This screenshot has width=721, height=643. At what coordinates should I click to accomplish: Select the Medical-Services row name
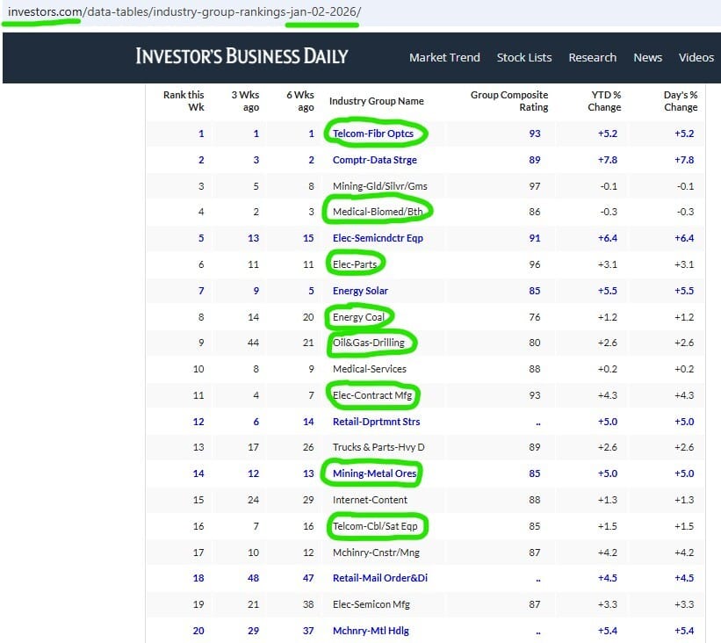pos(370,369)
